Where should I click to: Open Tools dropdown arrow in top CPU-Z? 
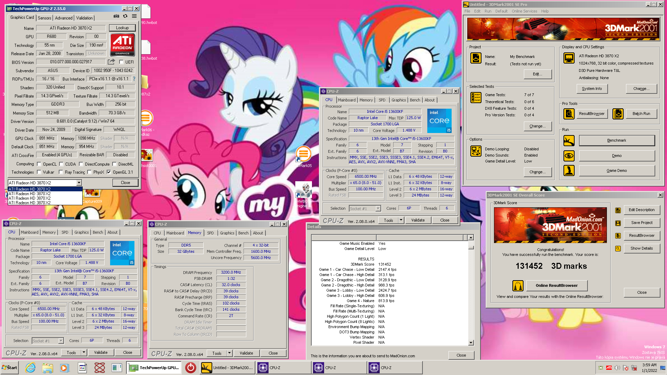[x=401, y=220]
